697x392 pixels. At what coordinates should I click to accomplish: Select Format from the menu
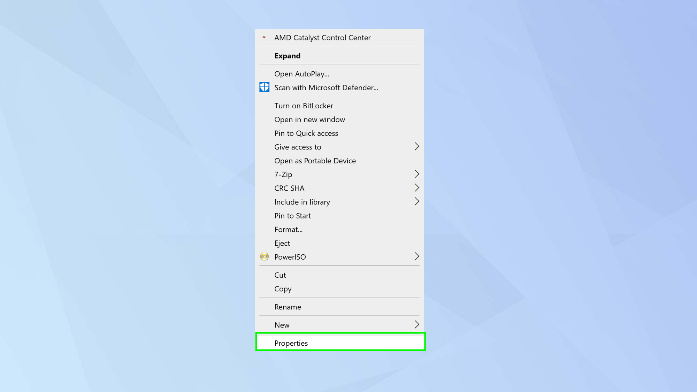(288, 229)
